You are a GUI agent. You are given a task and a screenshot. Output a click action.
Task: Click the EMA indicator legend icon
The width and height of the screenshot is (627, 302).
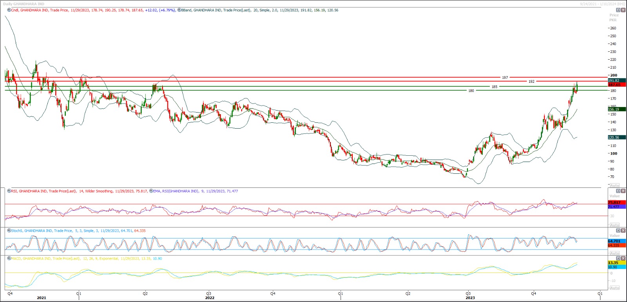click(151, 191)
